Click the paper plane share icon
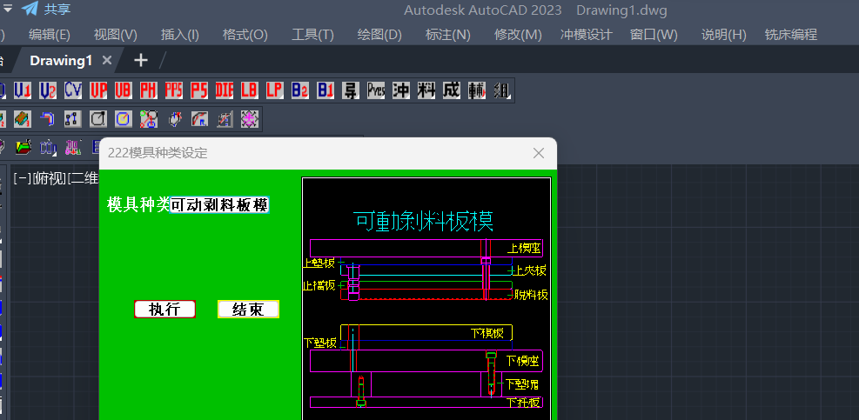The image size is (859, 420). 30,10
